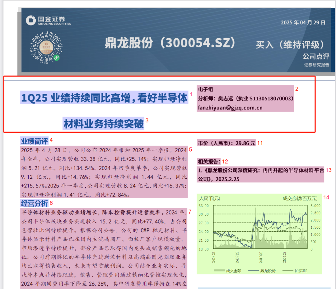Click the 沪深300 legend entry below the chart
The image size is (336, 289).
[x=295, y=271]
